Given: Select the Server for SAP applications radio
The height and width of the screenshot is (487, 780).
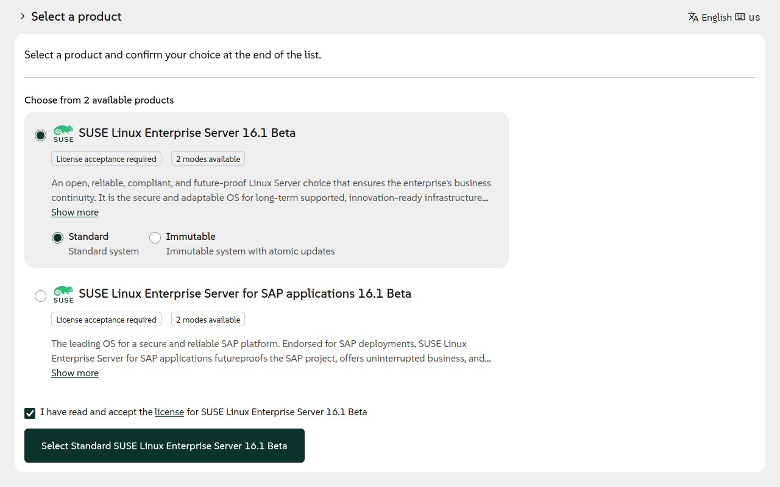Looking at the screenshot, I should click(x=40, y=296).
